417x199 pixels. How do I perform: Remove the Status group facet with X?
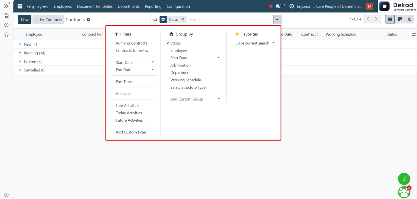[183, 19]
